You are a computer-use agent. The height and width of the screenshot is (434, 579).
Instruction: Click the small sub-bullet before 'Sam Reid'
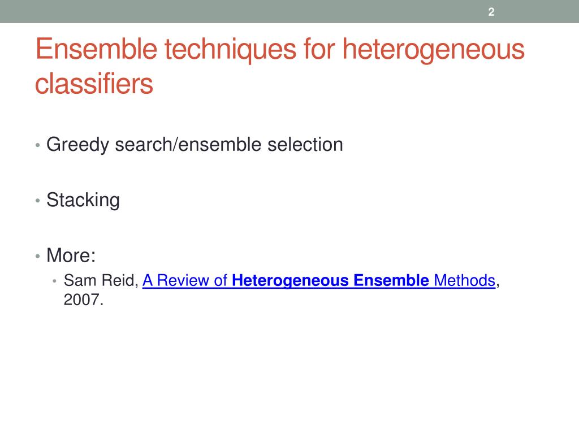tap(54, 281)
